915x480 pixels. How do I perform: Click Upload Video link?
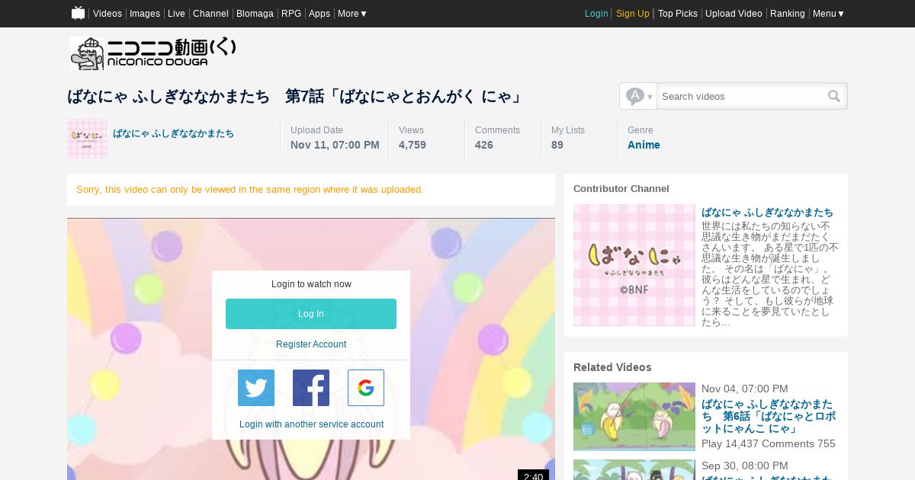click(x=734, y=14)
